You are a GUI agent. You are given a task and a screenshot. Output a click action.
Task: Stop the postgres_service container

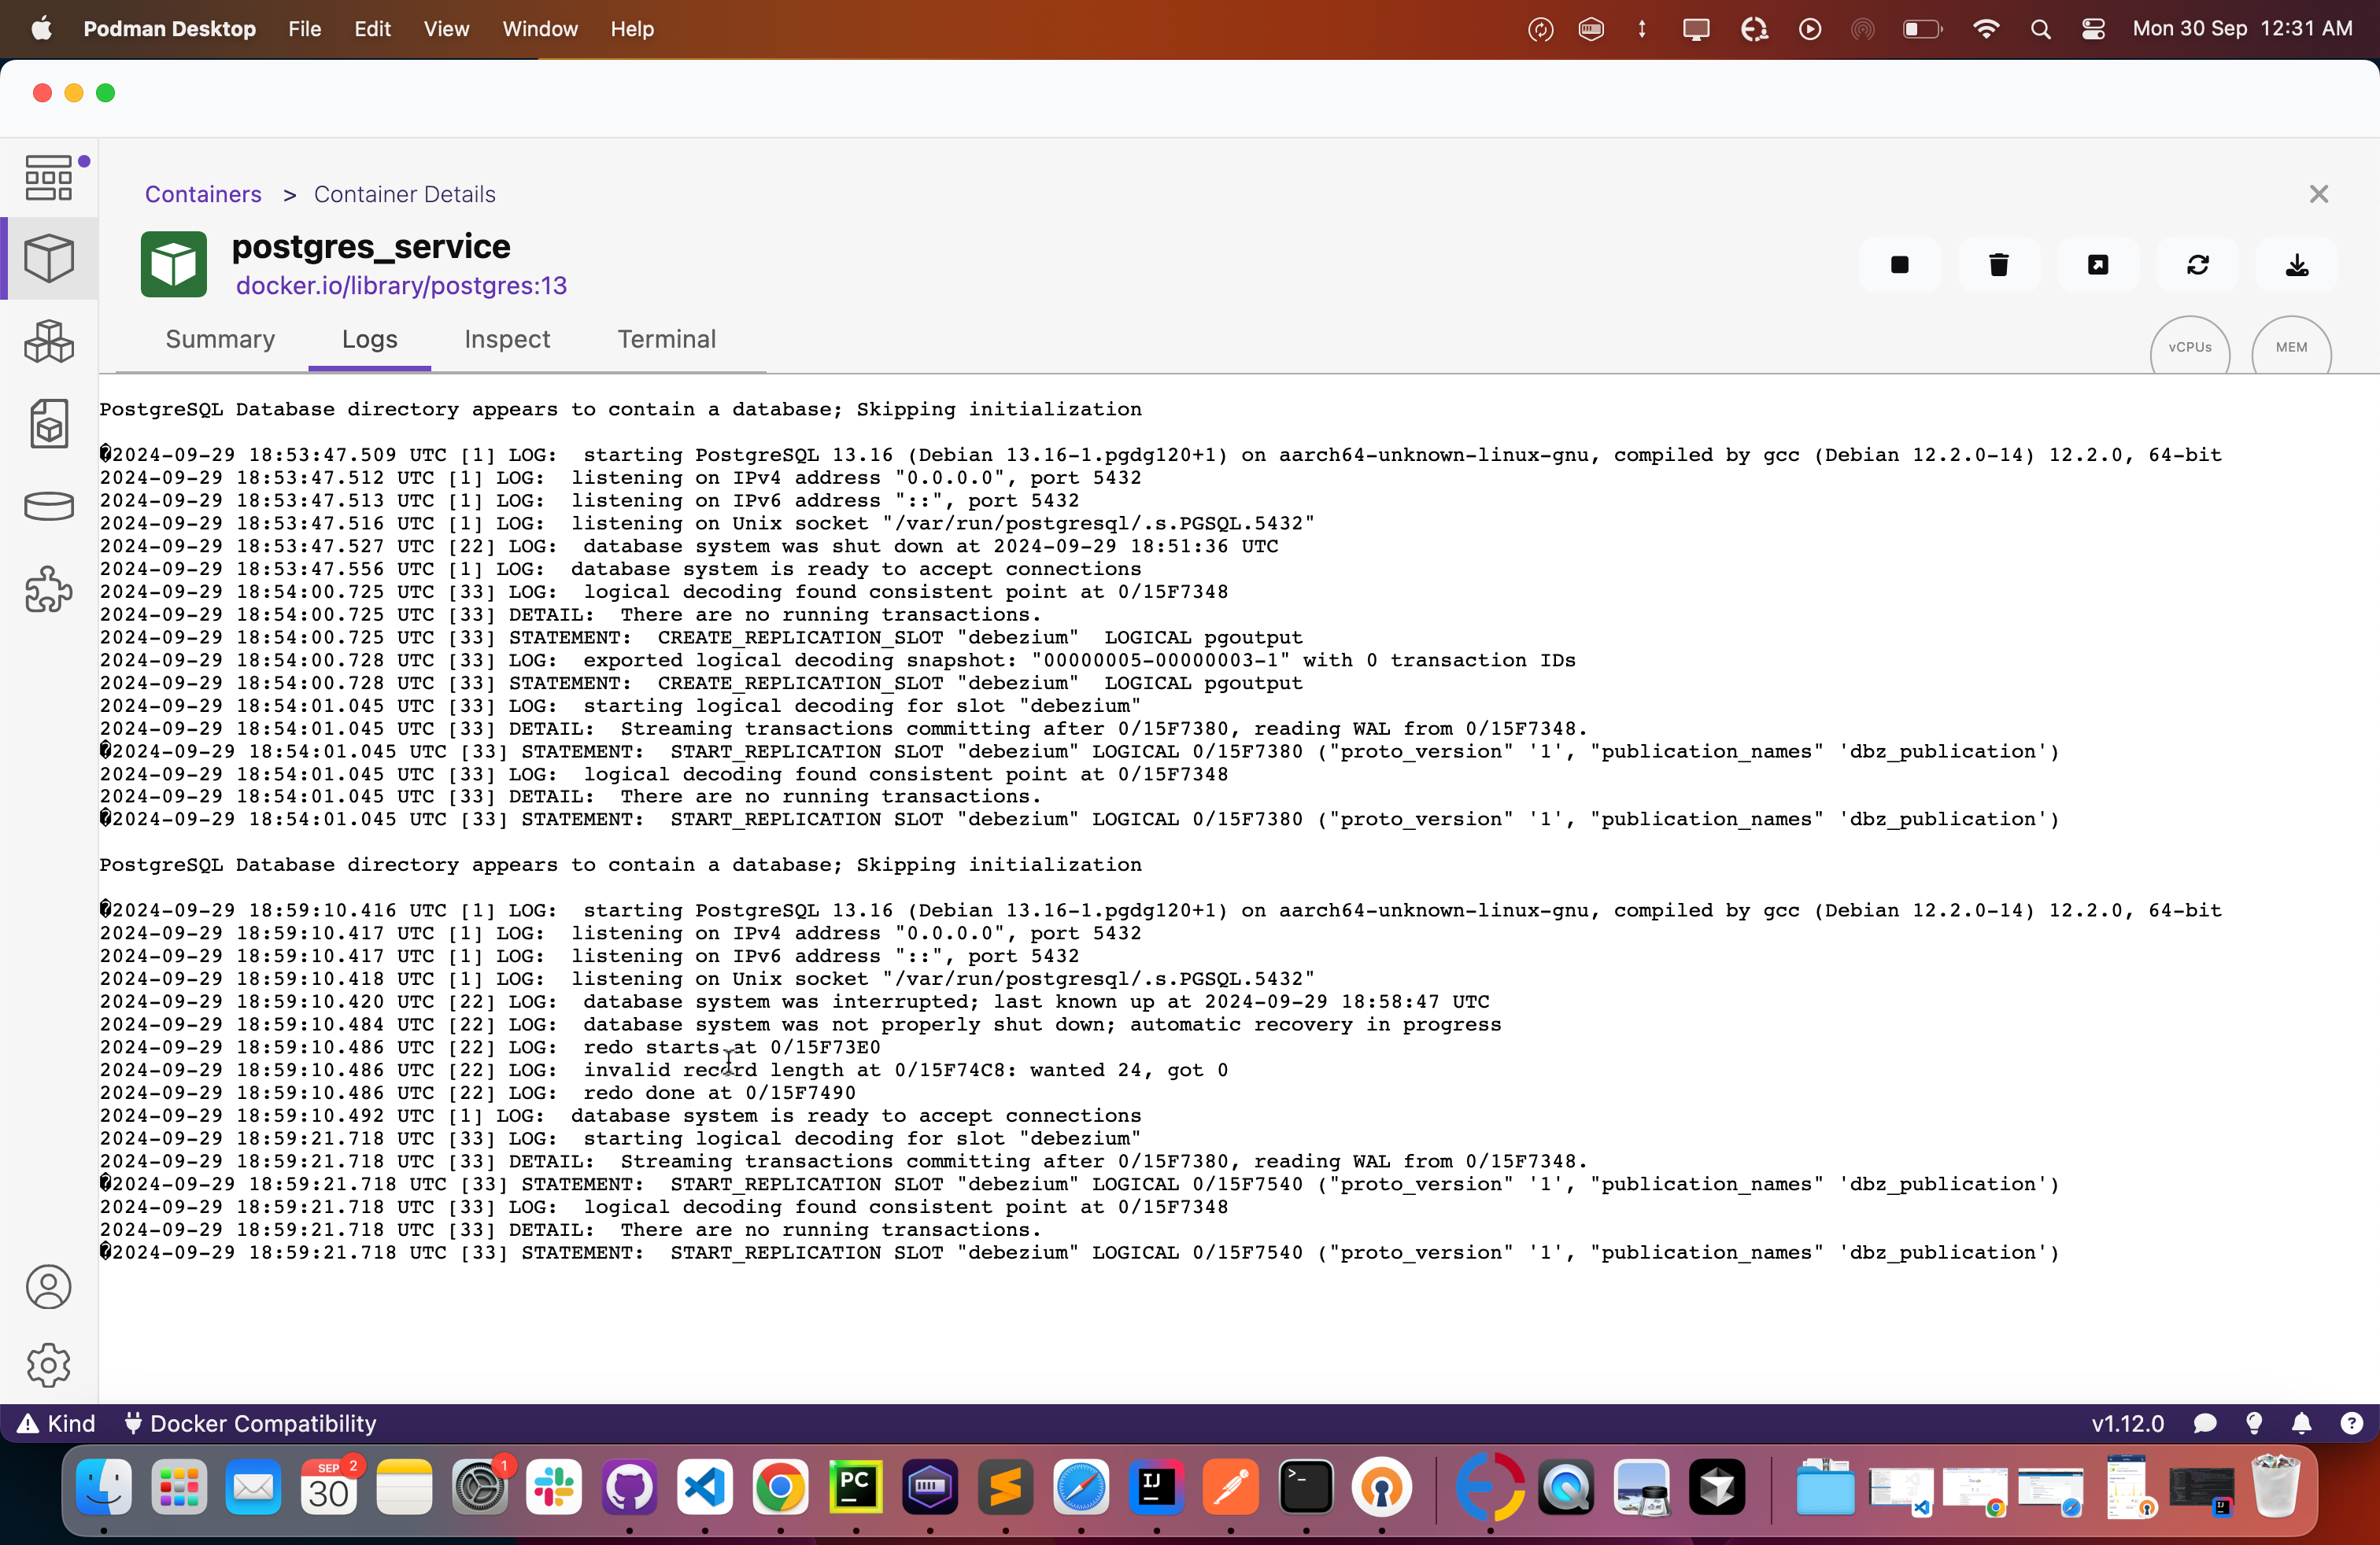1899,265
